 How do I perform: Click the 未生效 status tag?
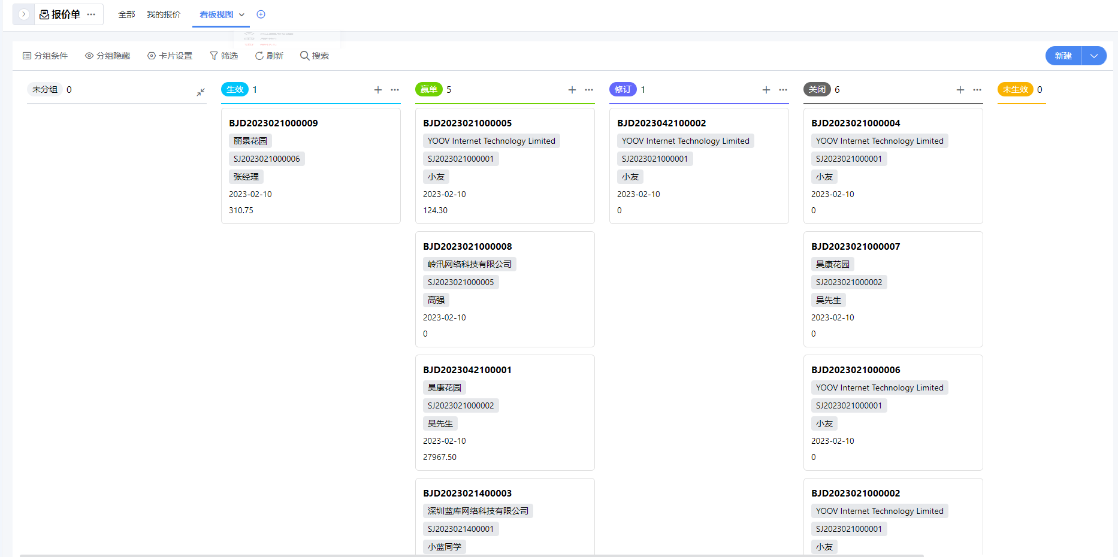(1016, 89)
